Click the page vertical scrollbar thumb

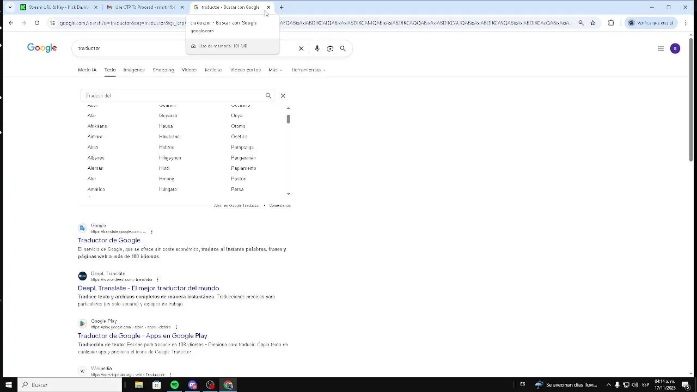coord(692,99)
